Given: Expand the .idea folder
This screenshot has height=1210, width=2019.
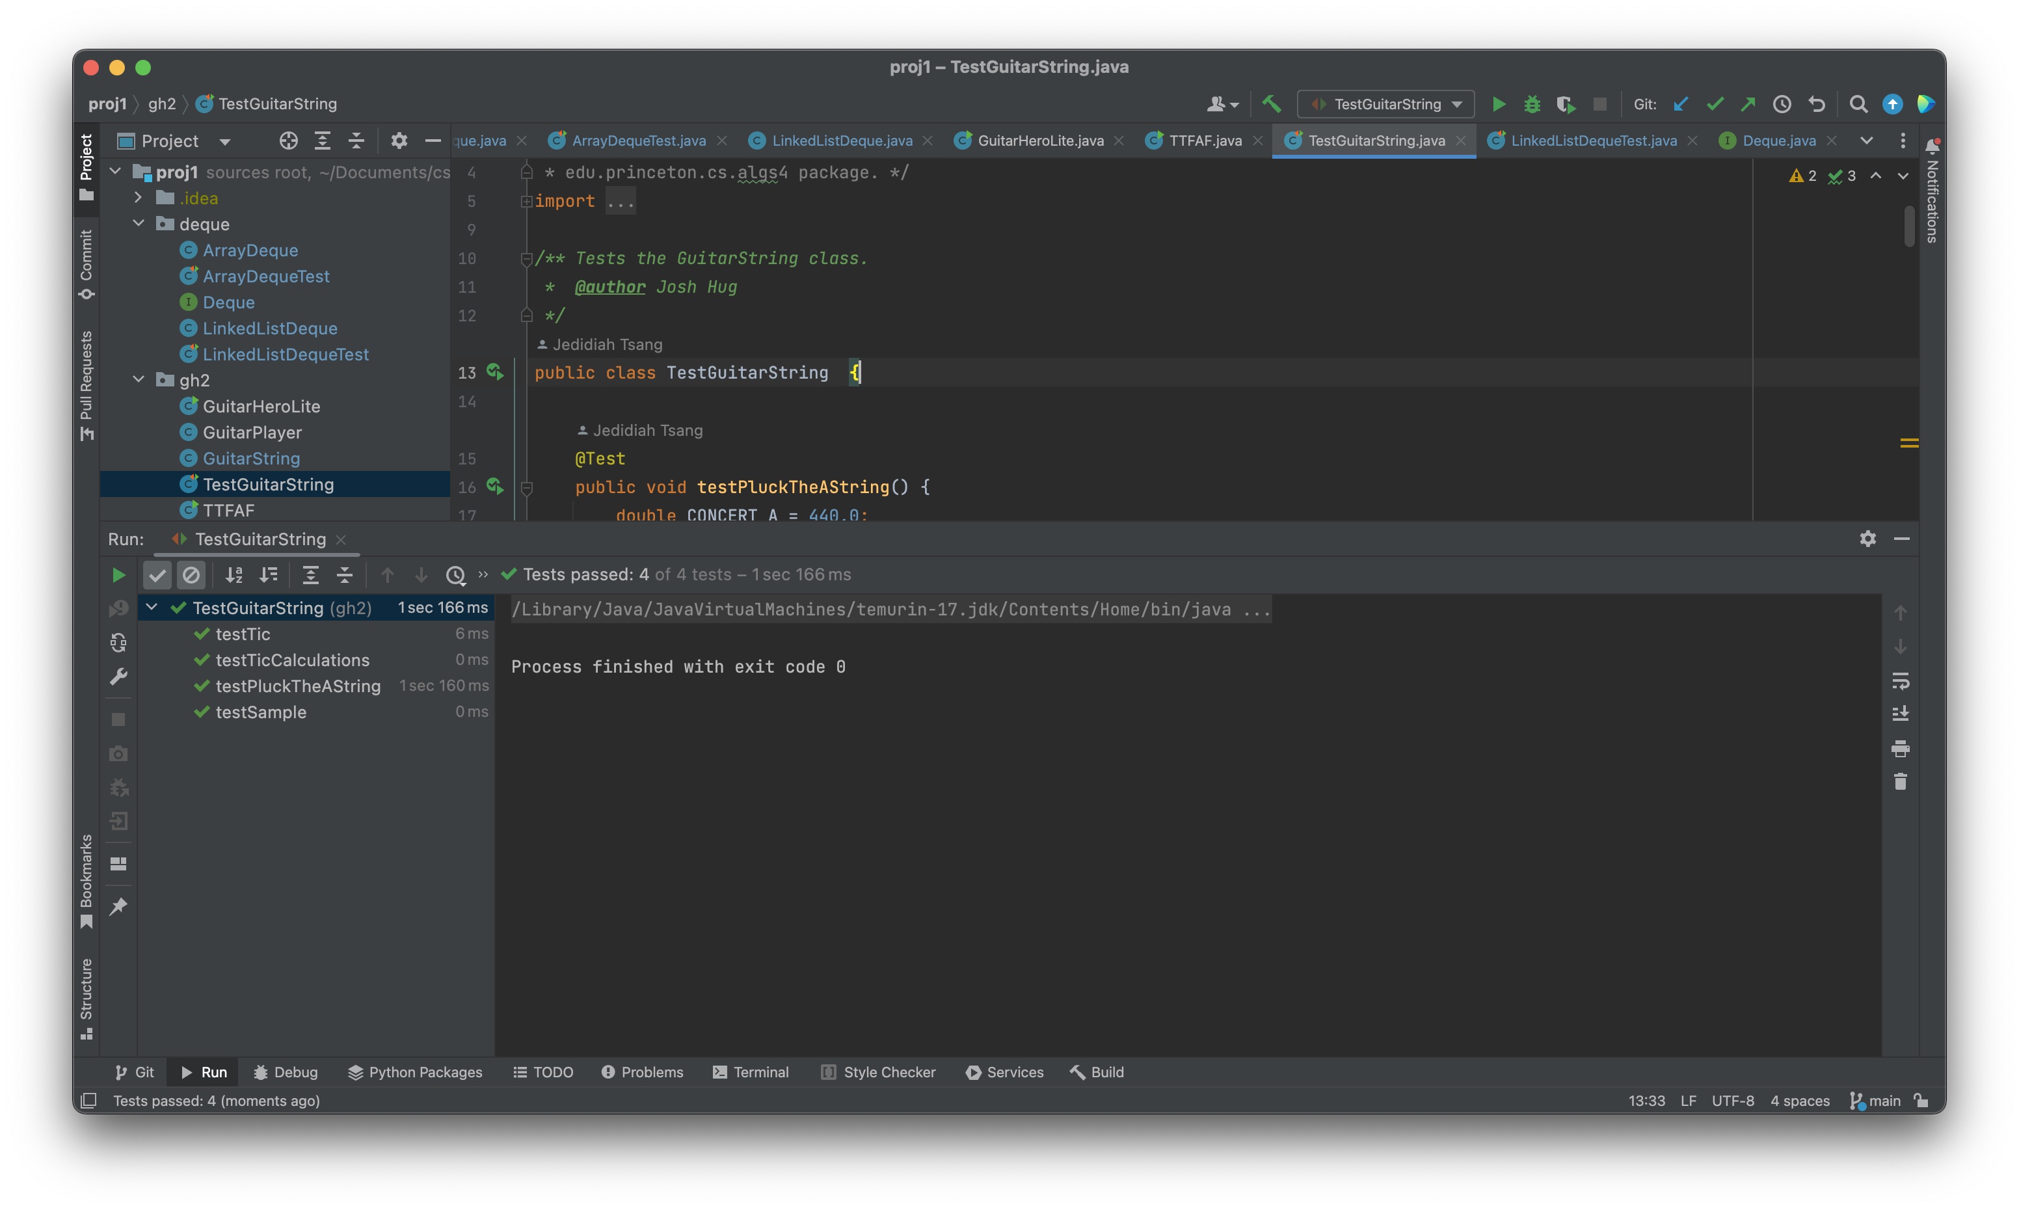Looking at the screenshot, I should [x=139, y=197].
